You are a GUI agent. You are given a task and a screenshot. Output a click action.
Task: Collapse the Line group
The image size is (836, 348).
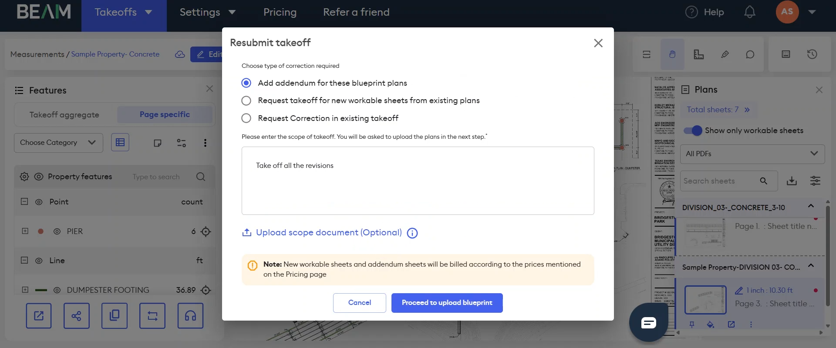coord(24,260)
